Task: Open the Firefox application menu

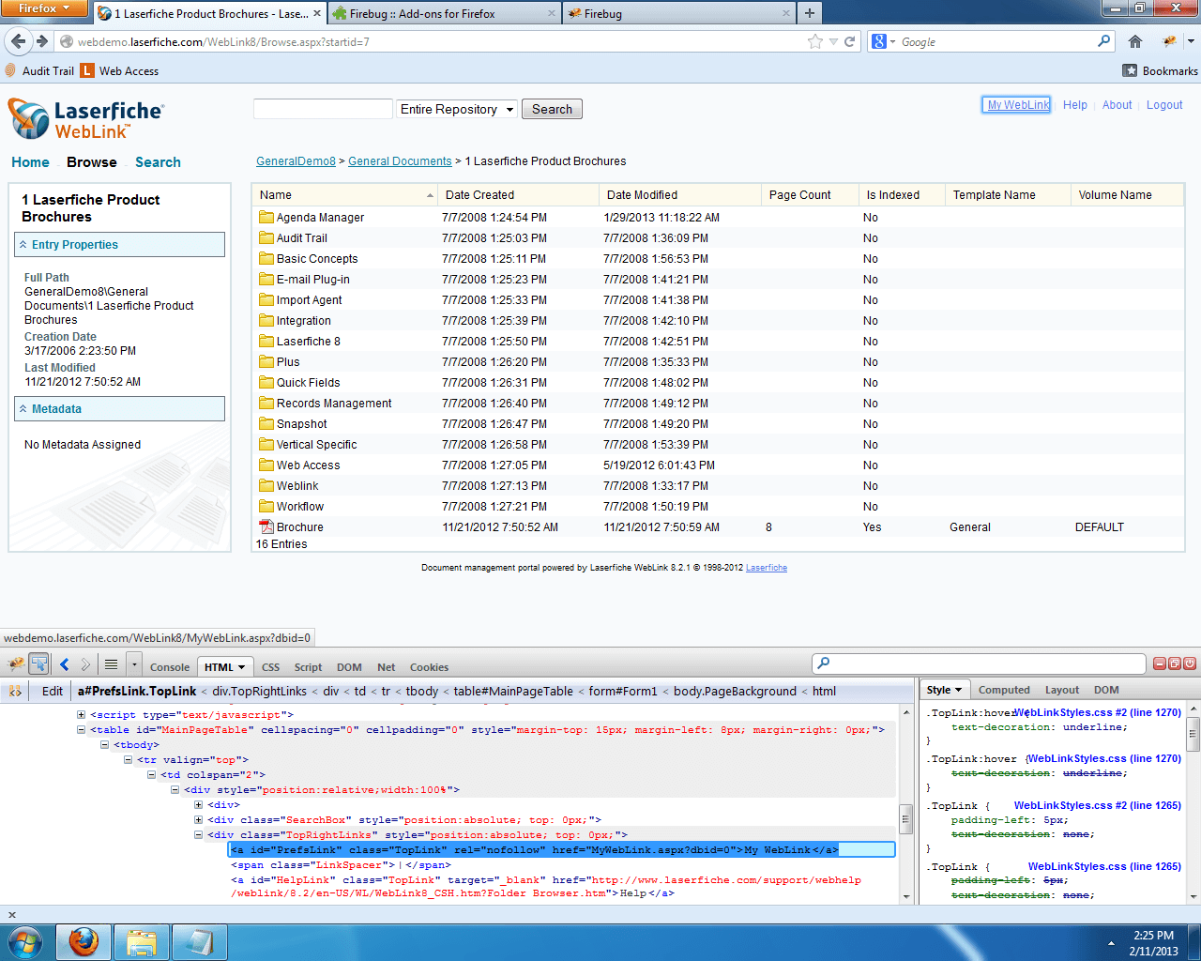Action: point(44,8)
